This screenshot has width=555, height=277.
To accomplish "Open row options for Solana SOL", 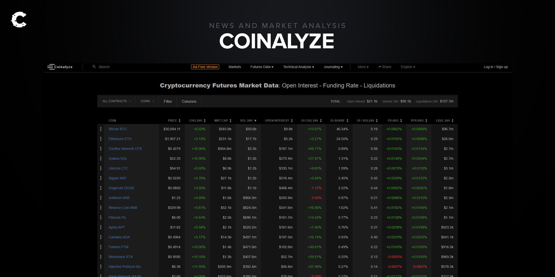I will [101, 159].
